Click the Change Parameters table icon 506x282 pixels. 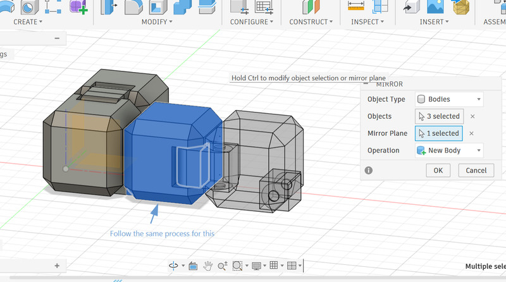[263, 6]
